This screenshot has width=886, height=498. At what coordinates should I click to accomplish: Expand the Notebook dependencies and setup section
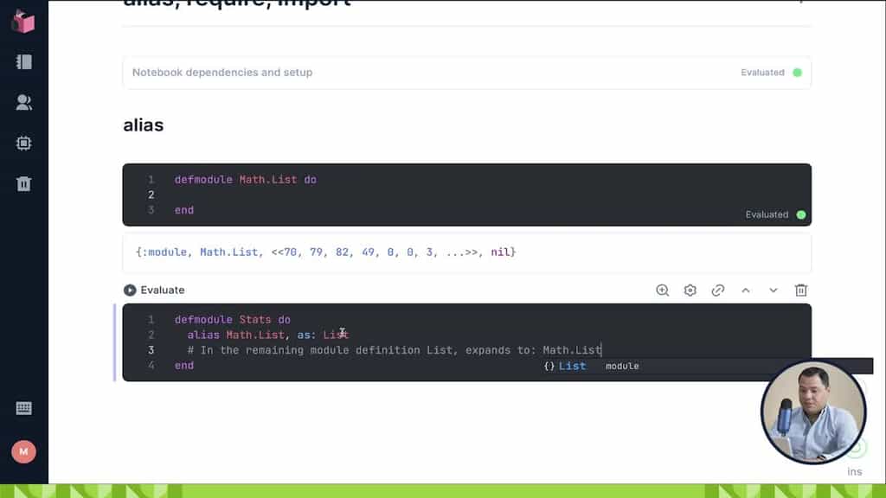467,73
